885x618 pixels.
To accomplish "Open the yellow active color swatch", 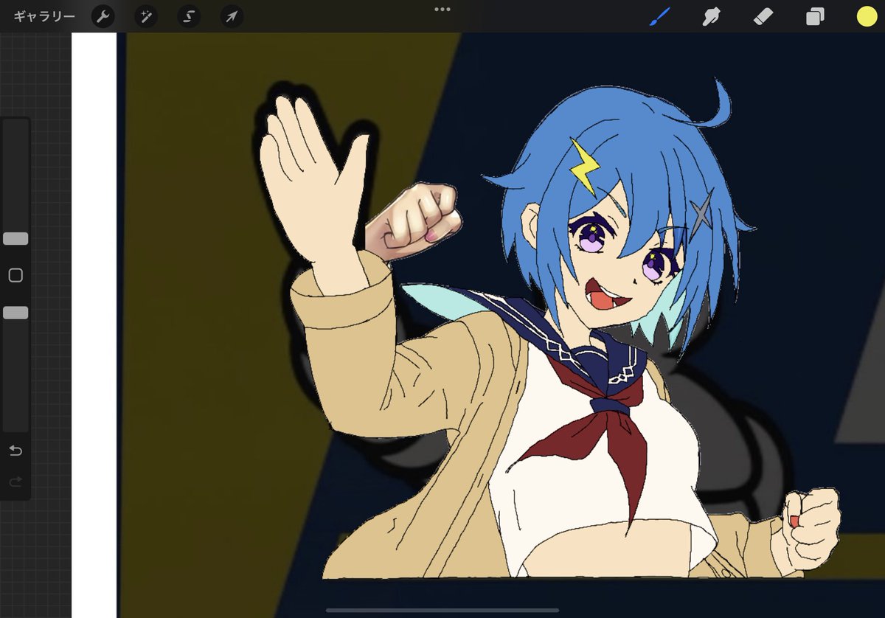I will click(867, 16).
